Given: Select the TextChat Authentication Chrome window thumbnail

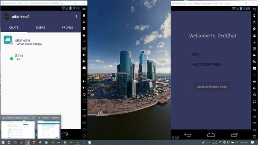Looking at the screenshot, I should click(x=48, y=130).
